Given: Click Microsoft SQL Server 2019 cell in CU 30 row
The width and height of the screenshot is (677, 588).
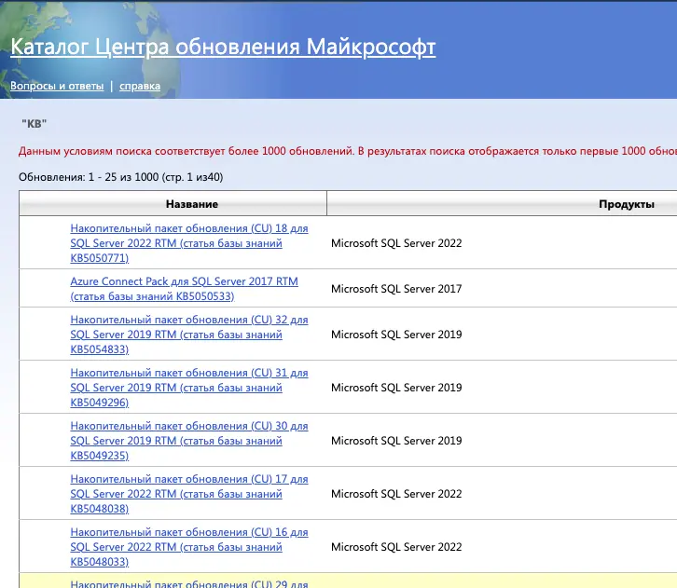Looking at the screenshot, I should 396,441.
